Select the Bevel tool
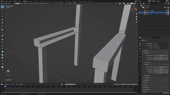170x95 pixels. click(x=2, y=42)
